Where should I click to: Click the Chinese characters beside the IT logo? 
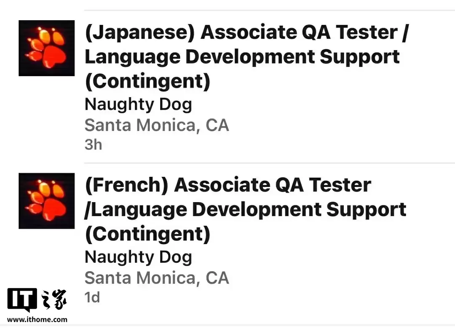[54, 300]
